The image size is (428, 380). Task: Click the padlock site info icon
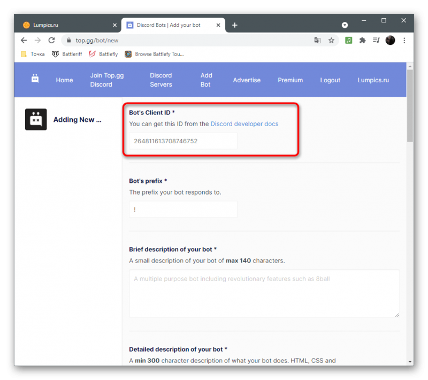tap(69, 40)
